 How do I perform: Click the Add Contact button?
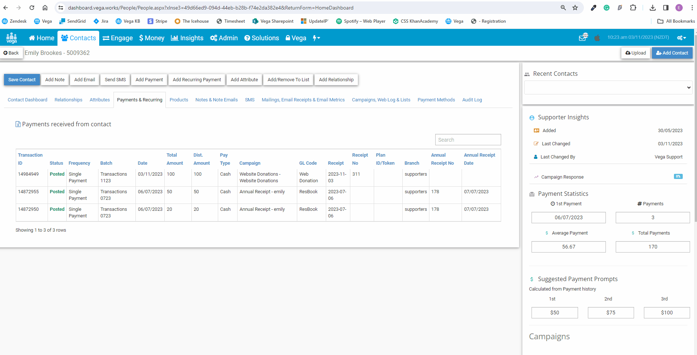tap(672, 53)
